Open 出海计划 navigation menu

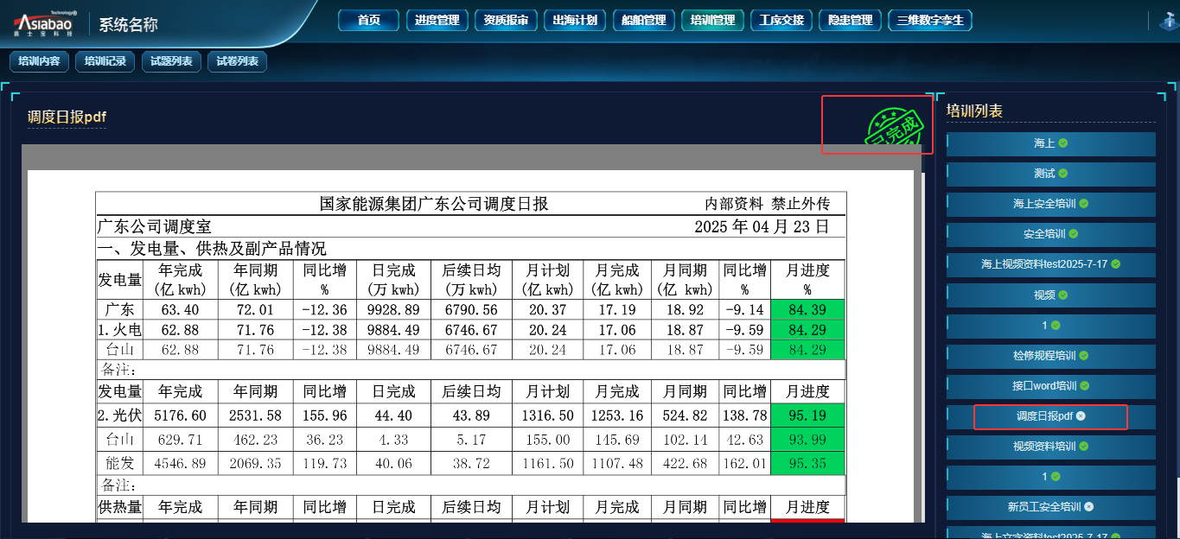pos(575,20)
